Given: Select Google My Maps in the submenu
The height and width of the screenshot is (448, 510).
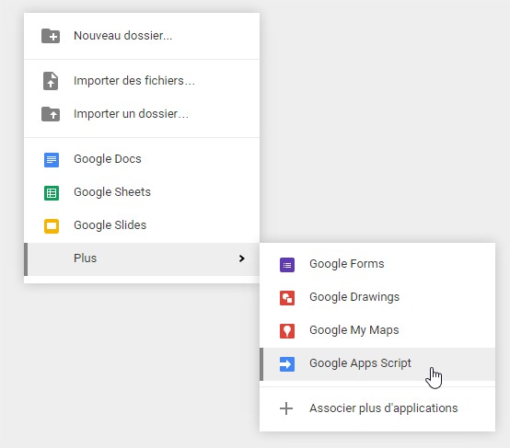Looking at the screenshot, I should pyautogui.click(x=377, y=330).
